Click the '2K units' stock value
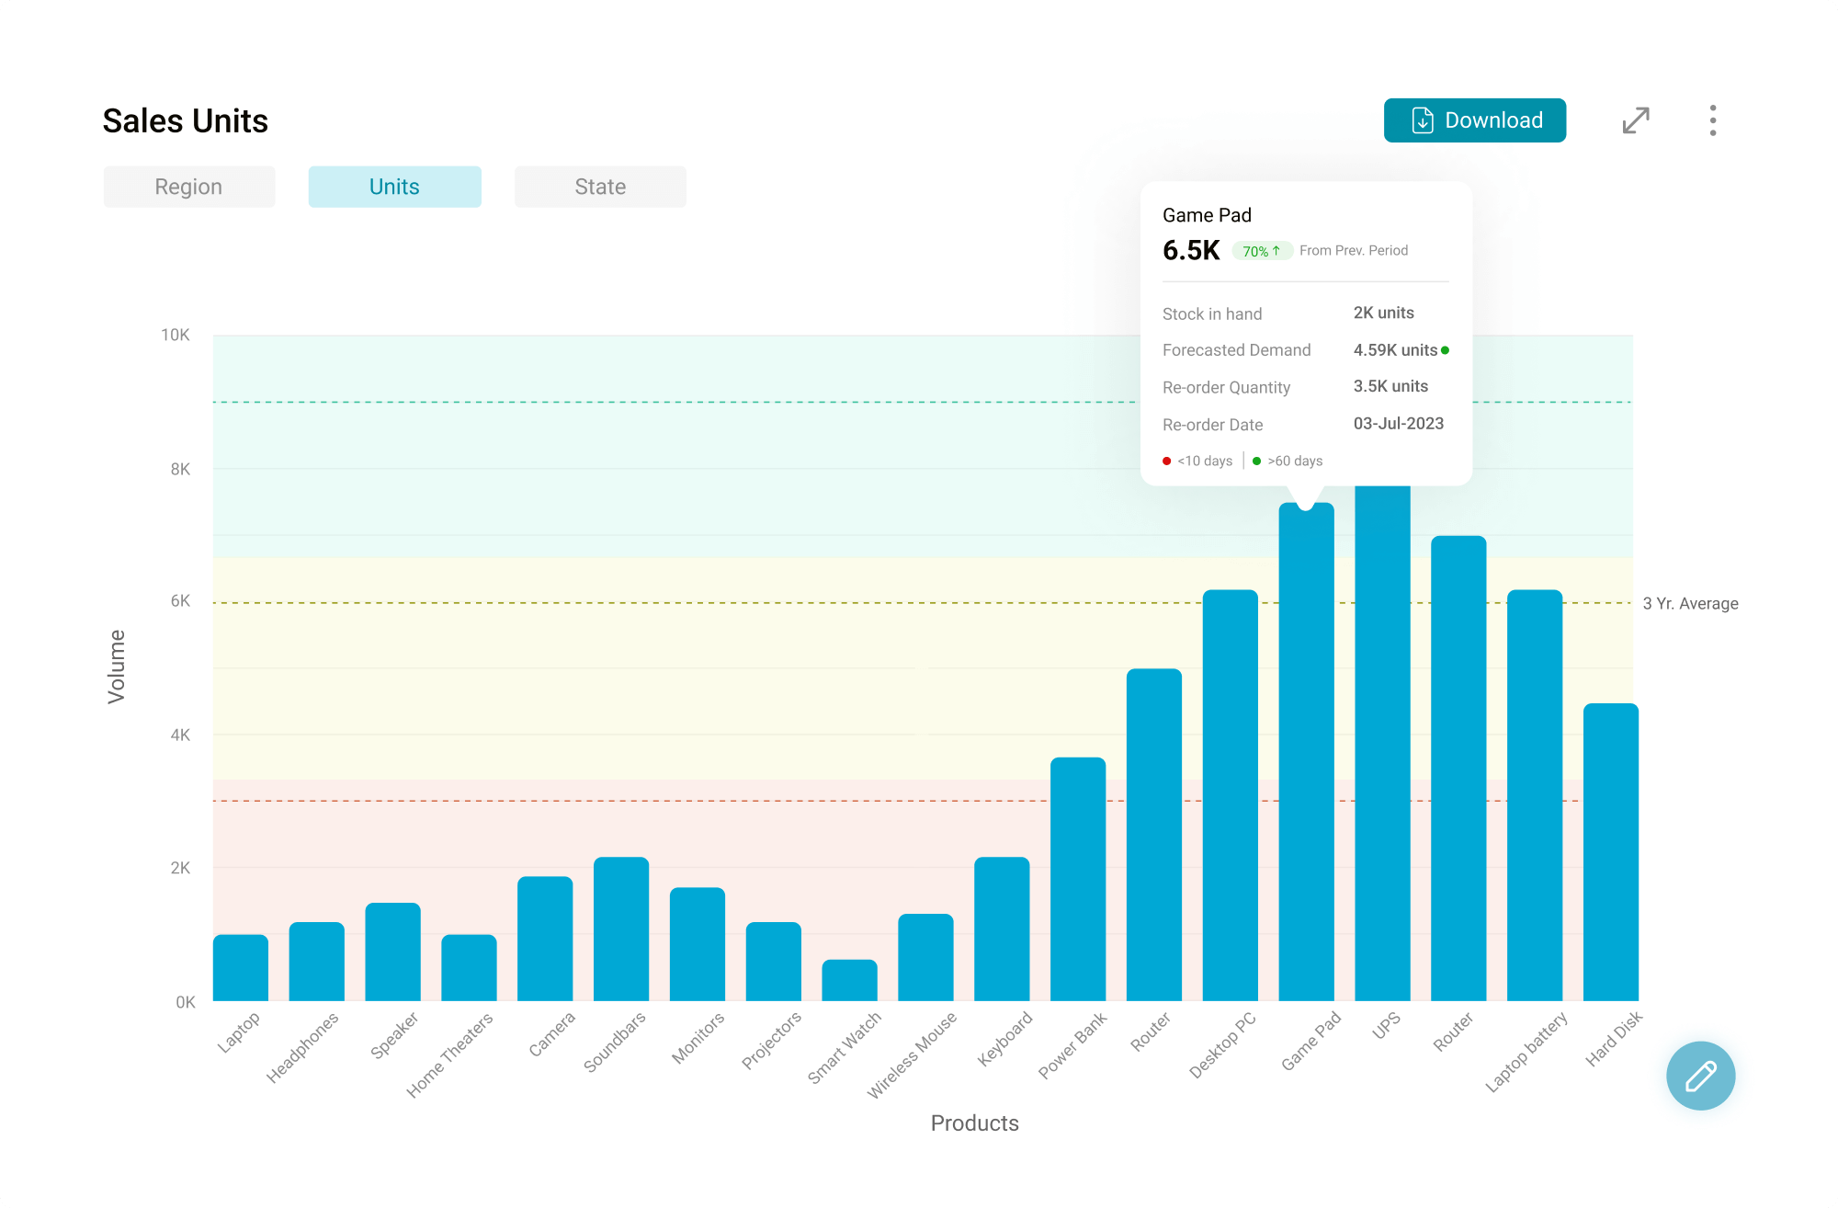 click(x=1384, y=313)
